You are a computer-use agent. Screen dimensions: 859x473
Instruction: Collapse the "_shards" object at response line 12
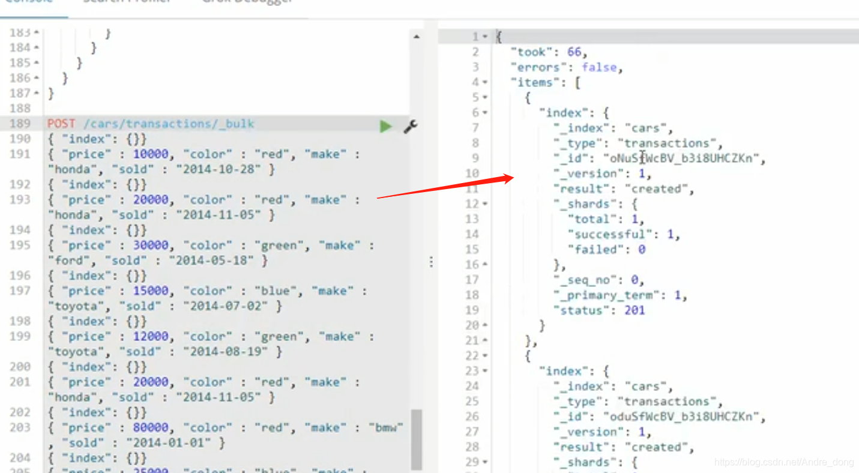pos(485,204)
